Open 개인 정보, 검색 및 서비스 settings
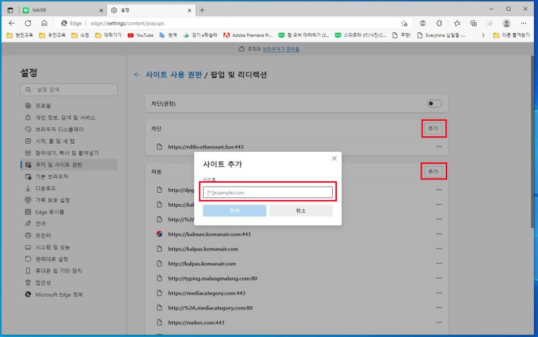 [x=65, y=117]
